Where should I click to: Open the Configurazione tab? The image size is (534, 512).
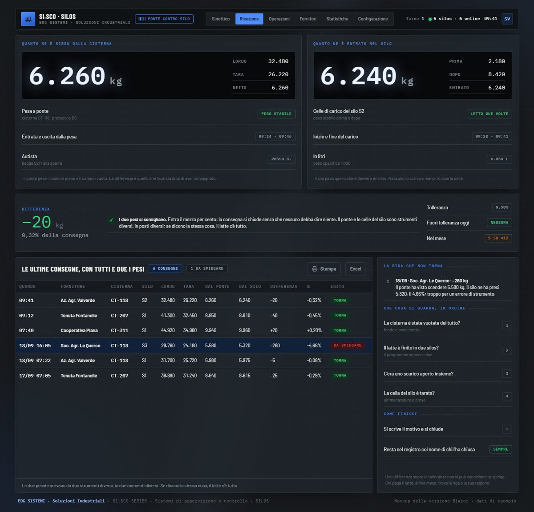[x=373, y=19]
